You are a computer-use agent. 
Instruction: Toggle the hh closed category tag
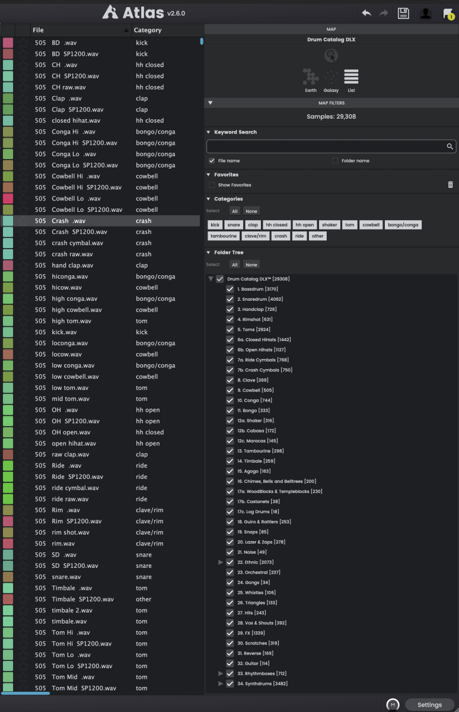(276, 225)
